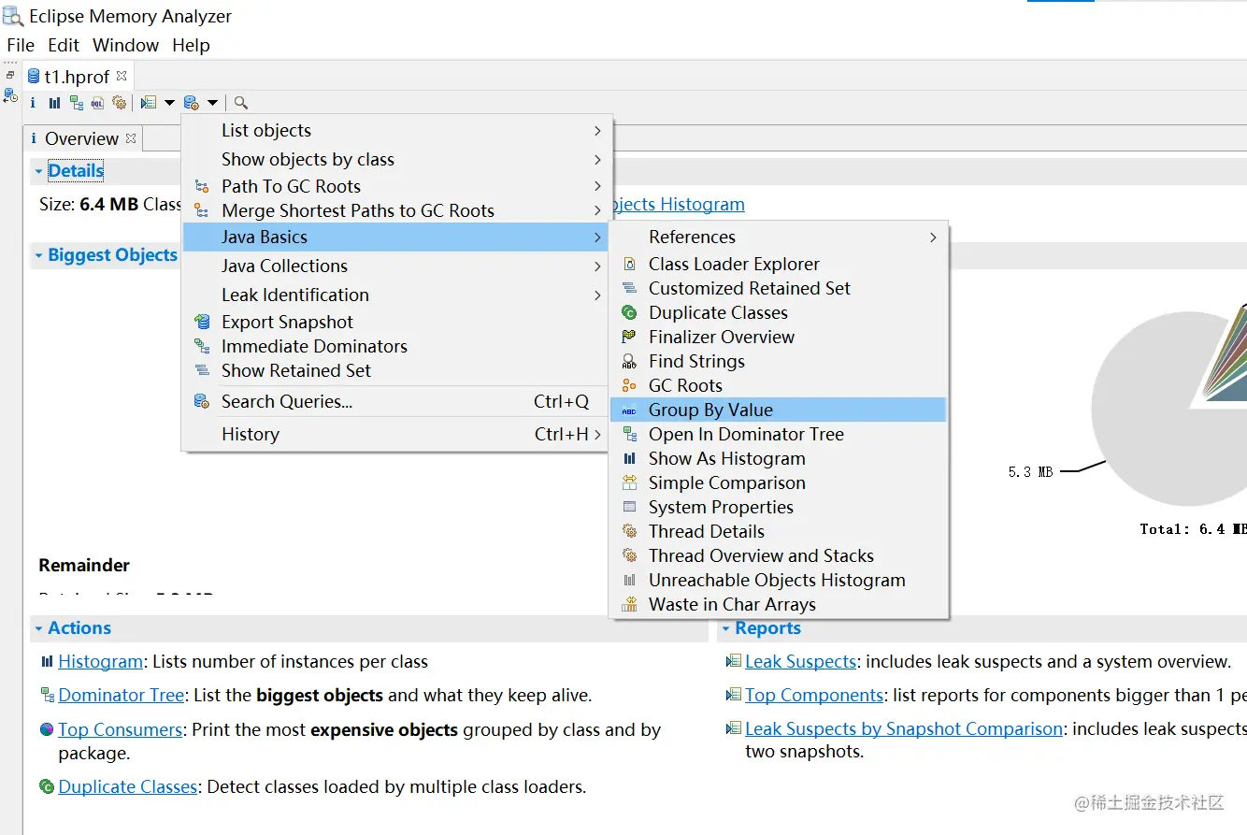Select Customized Retained Set in the submenu
1247x835 pixels.
779,289
